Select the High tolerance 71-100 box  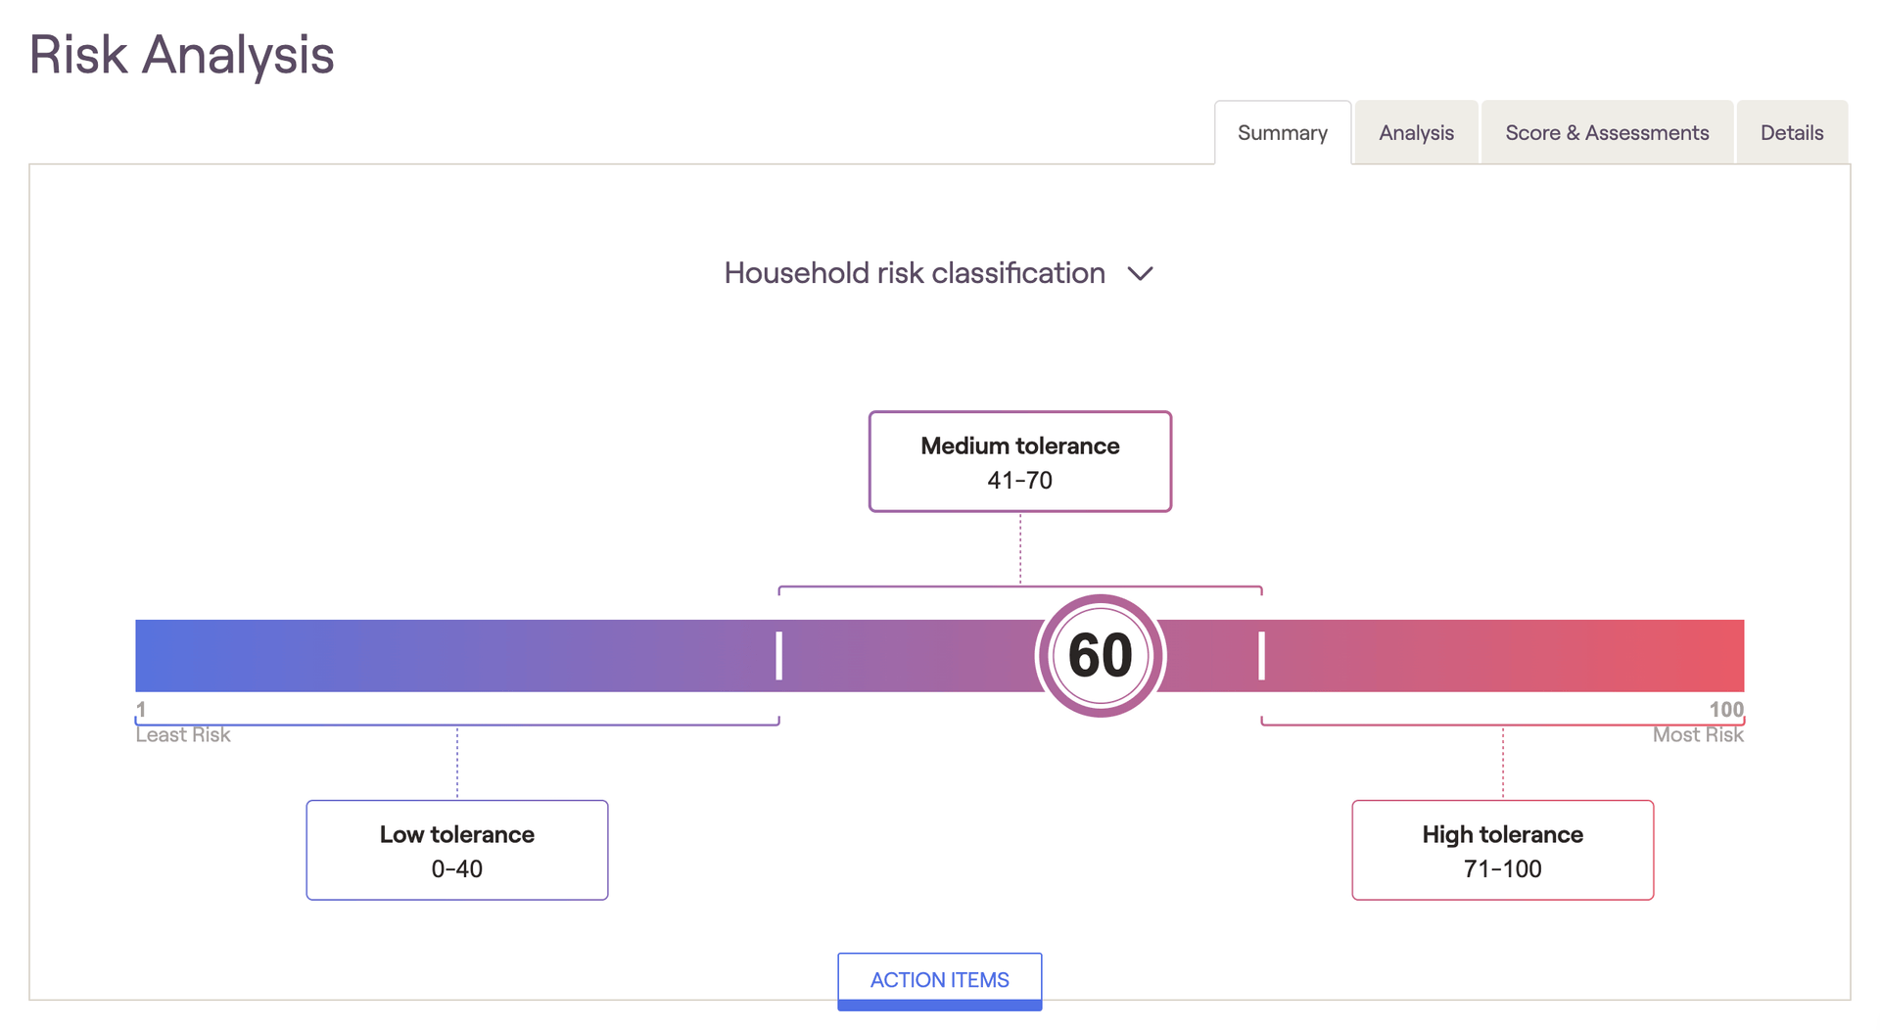tap(1502, 850)
